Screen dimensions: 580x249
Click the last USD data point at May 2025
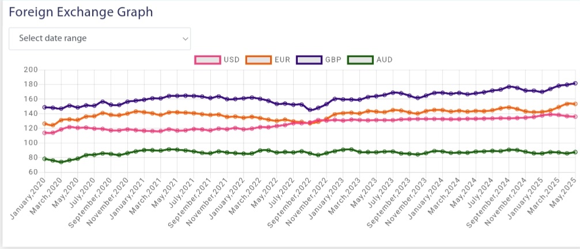(575, 117)
